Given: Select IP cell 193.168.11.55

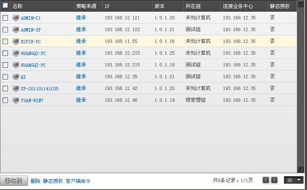Looking at the screenshot, I should [121, 42].
